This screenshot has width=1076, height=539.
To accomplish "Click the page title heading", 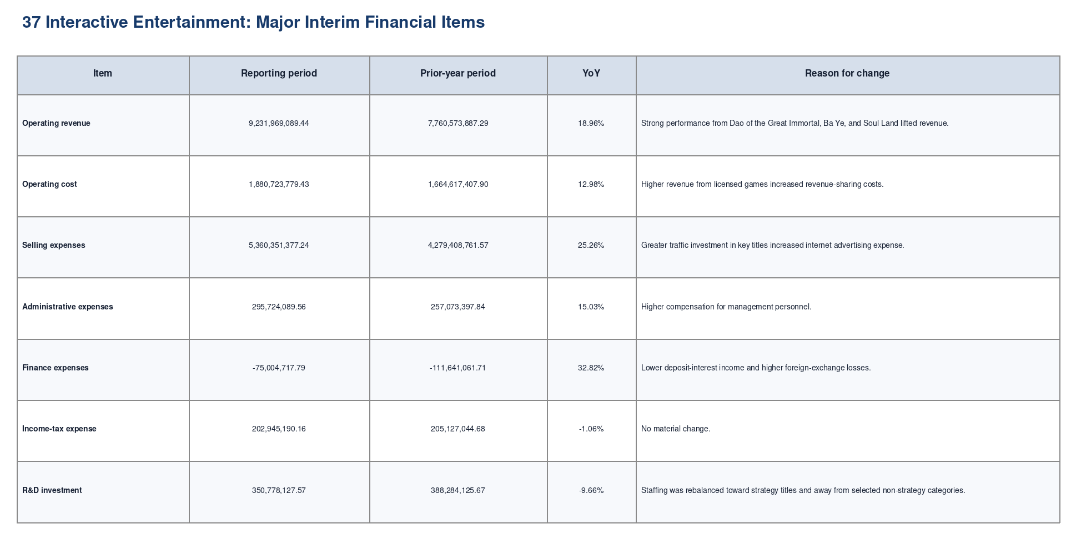I will pos(253,22).
